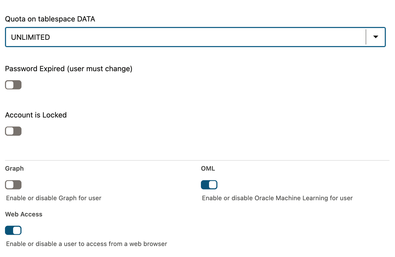The height and width of the screenshot is (257, 395).
Task: Switch off the Web Access toggle
Action: [13, 230]
